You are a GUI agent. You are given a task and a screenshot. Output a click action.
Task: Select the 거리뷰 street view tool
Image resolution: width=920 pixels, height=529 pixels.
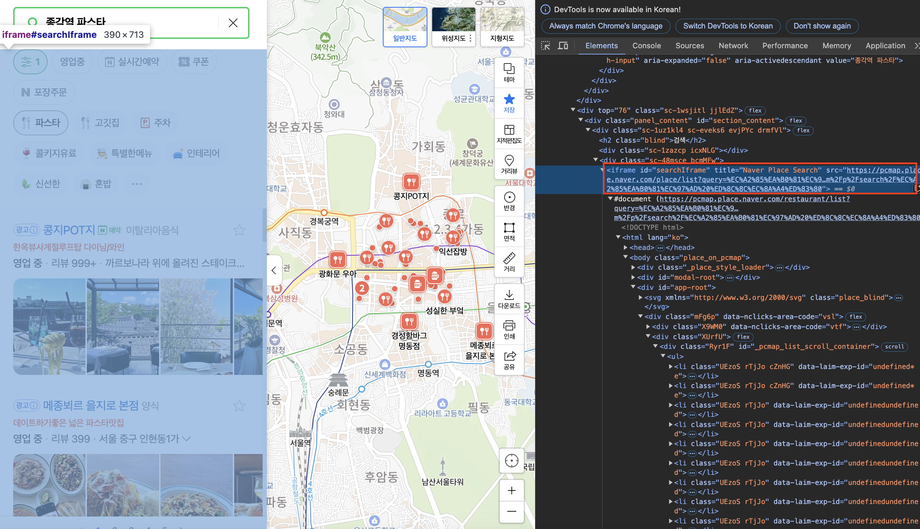coord(509,164)
